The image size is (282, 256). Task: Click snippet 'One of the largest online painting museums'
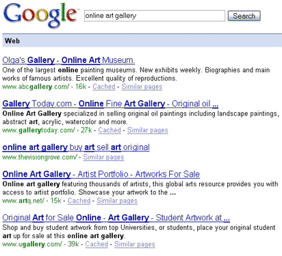[136, 74]
